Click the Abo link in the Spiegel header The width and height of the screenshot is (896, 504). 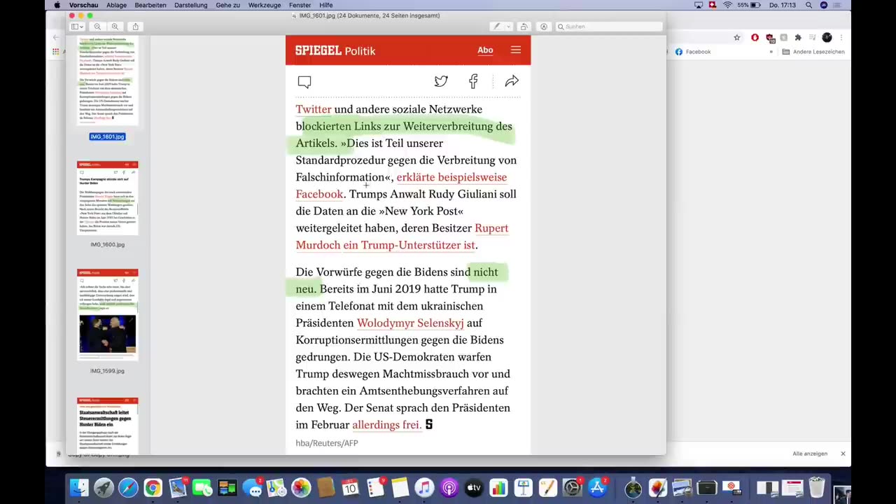click(485, 50)
